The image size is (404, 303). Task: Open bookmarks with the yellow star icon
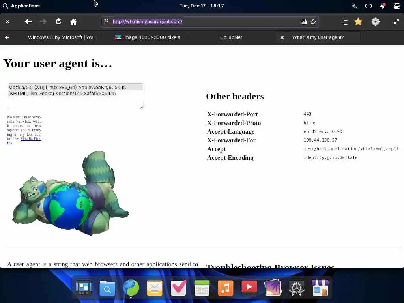358,22
